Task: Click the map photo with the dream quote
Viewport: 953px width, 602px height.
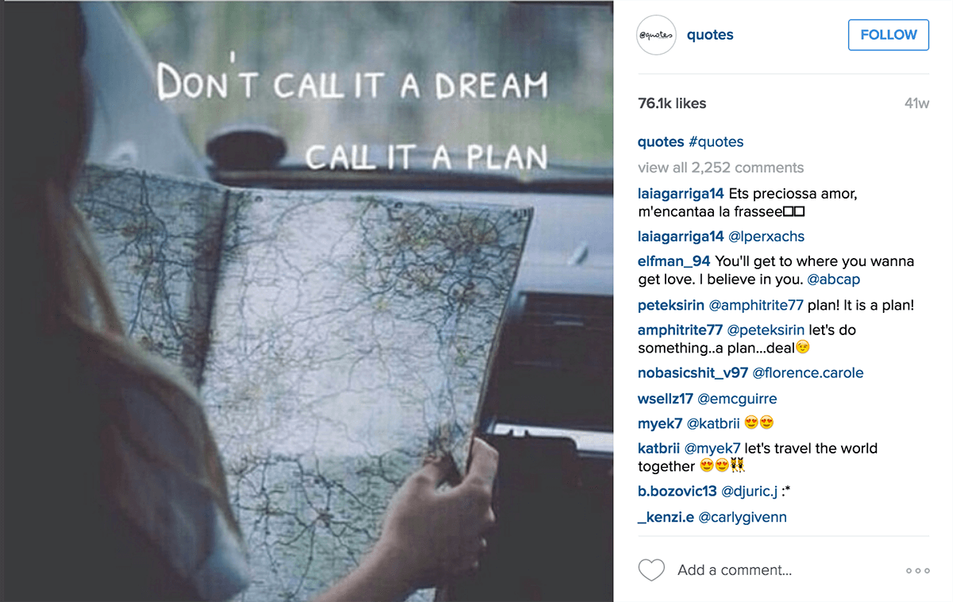Action: [x=307, y=301]
